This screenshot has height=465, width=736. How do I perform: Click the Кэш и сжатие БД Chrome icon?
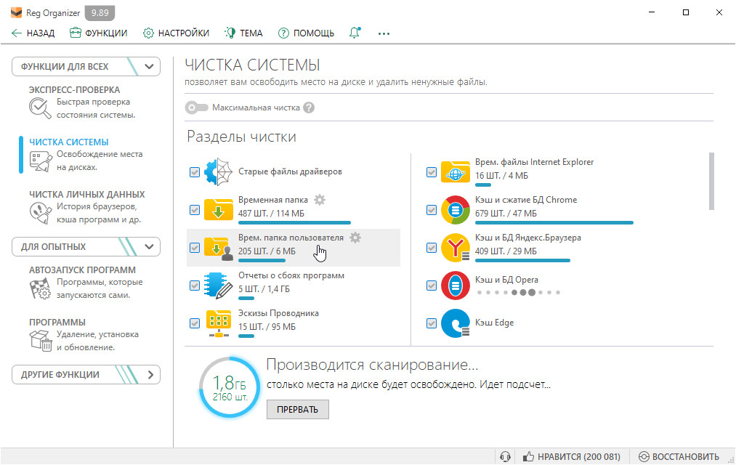point(456,210)
